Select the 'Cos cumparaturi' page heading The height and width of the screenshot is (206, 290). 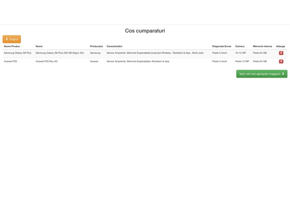[x=145, y=31]
